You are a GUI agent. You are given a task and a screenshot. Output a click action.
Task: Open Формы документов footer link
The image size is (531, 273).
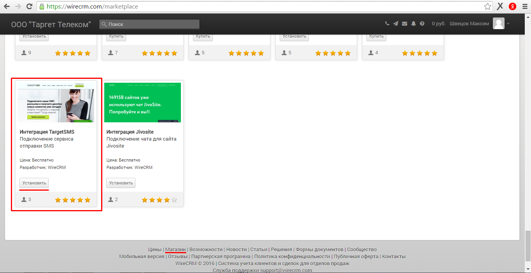pyautogui.click(x=319, y=250)
